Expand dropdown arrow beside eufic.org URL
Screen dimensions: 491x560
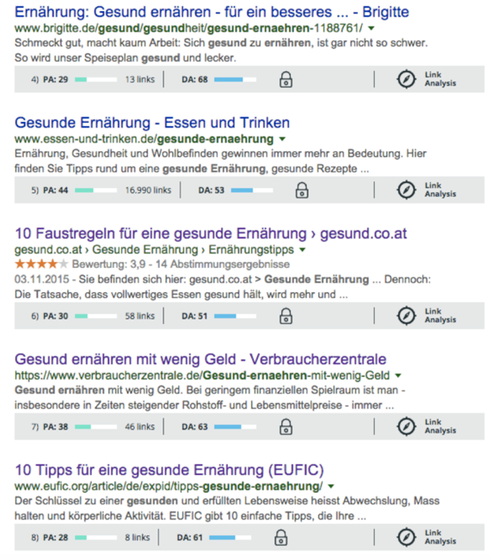[x=329, y=486]
